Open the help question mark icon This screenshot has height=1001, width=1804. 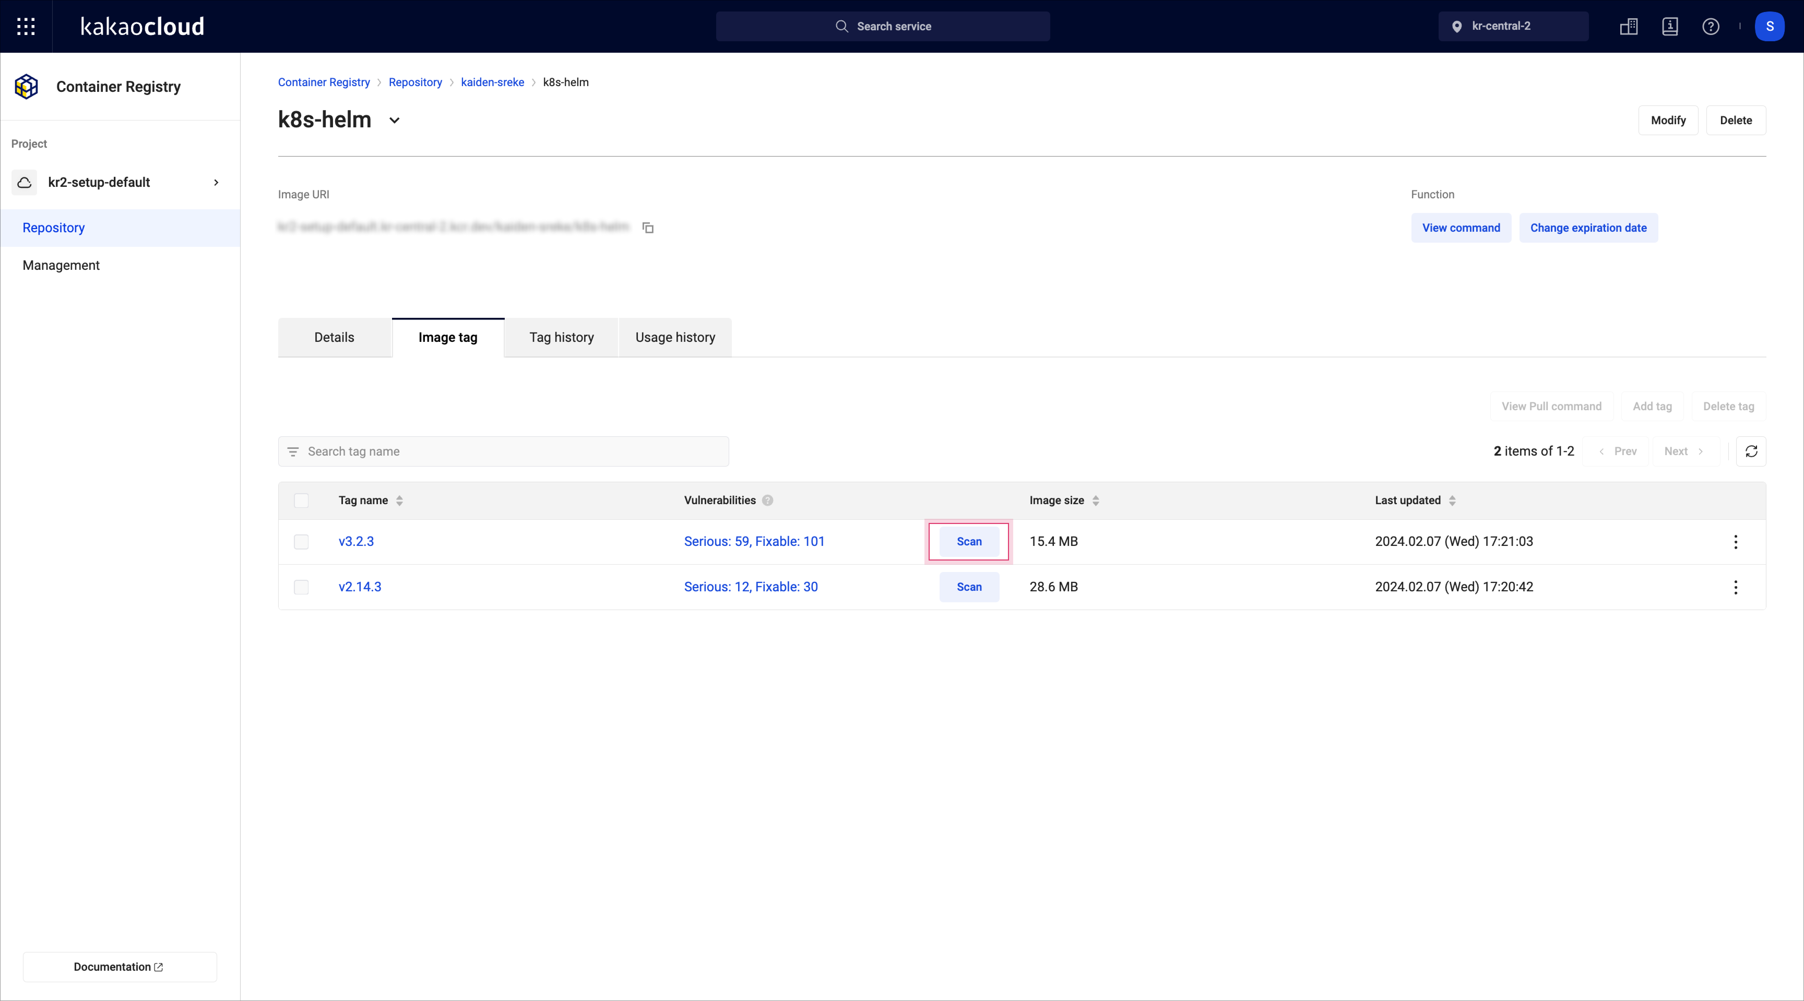[1711, 27]
